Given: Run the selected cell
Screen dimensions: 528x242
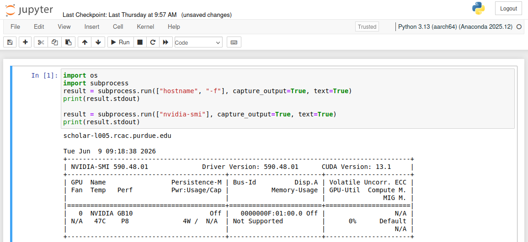Looking at the screenshot, I should click(x=121, y=42).
